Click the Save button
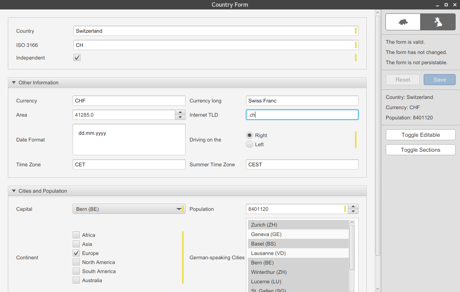Viewport: 460px width, 292px height. 439,79
